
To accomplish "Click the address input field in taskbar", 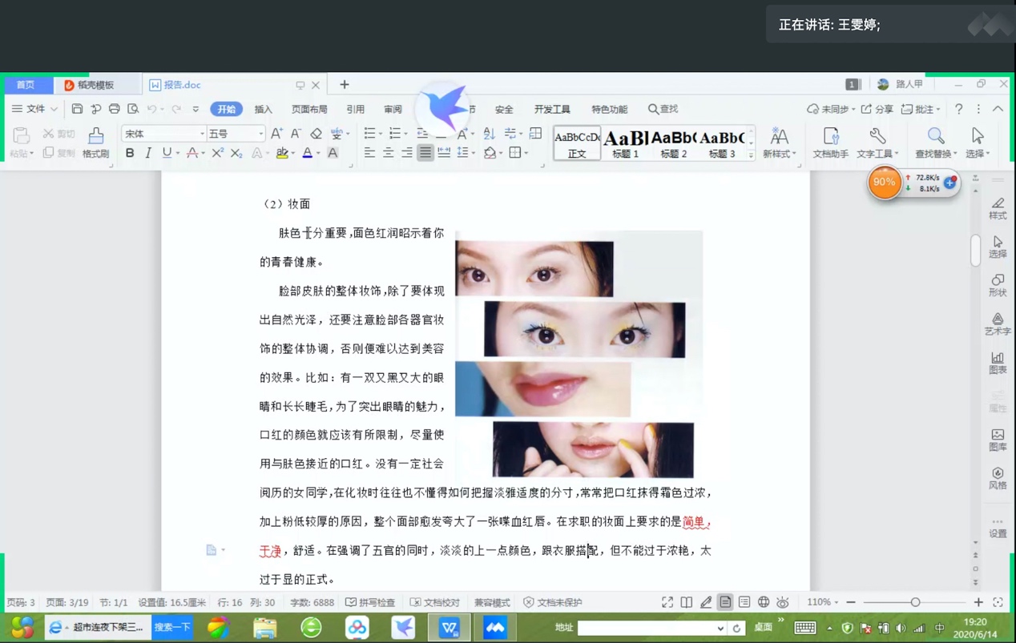I will coord(651,628).
